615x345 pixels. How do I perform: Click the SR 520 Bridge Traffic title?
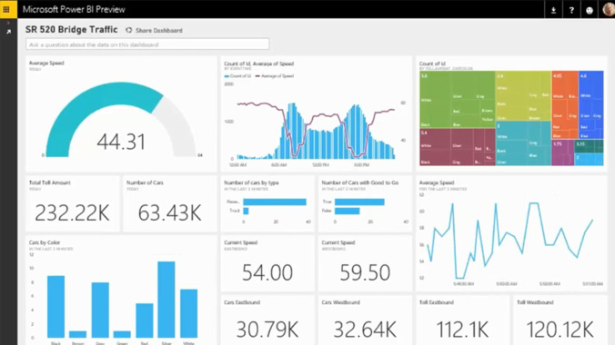tap(71, 30)
